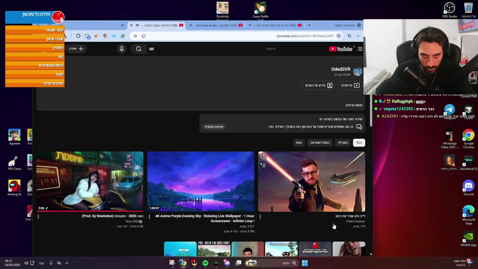Open the YouTube hamburger guide menu
The width and height of the screenshot is (478, 269).
(360, 49)
